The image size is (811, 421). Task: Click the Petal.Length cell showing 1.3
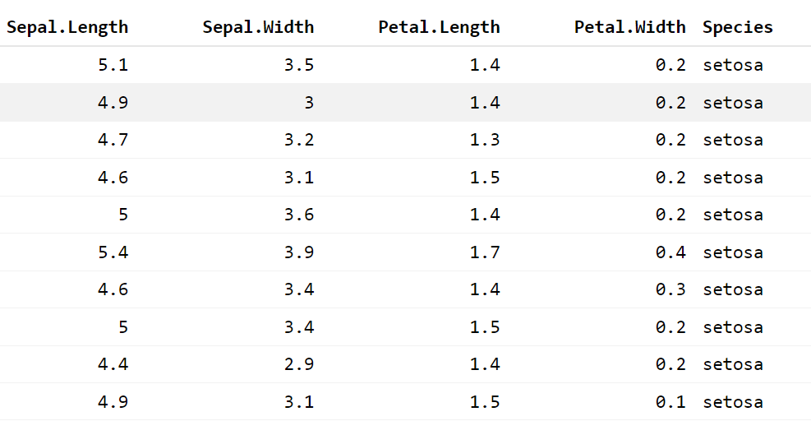484,140
